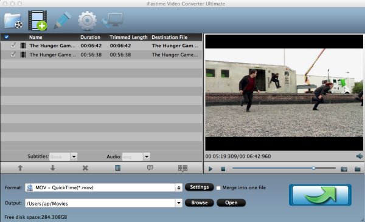Move selected item up with arrow icon
This screenshot has height=222, width=365.
click(x=20, y=168)
